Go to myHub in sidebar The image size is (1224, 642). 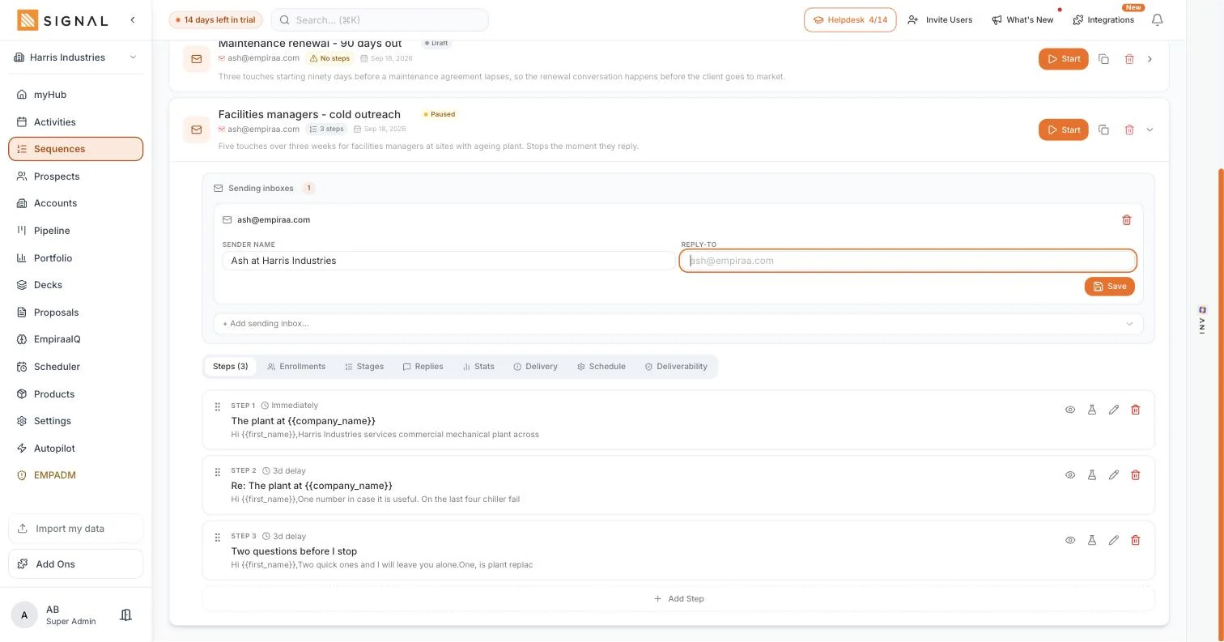tap(76, 95)
